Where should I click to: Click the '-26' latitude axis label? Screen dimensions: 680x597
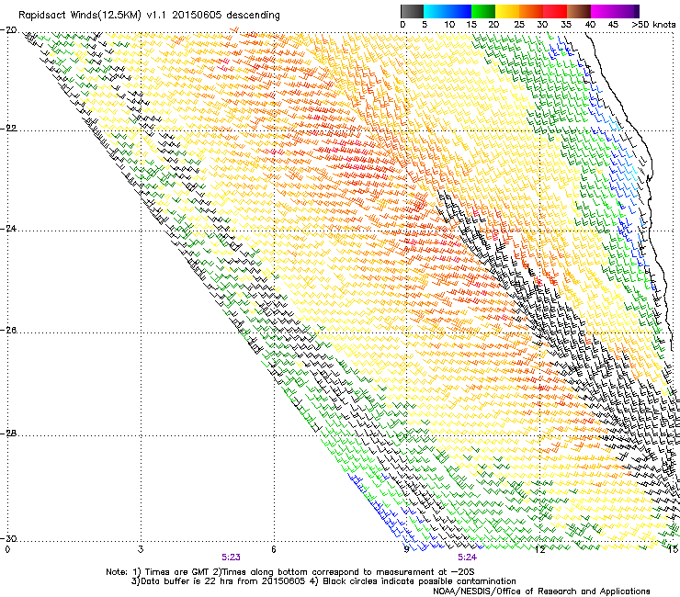coord(9,331)
